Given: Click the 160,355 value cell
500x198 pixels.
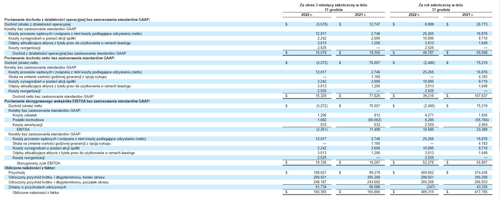Looking at the screenshot, I should click(x=321, y=192).
